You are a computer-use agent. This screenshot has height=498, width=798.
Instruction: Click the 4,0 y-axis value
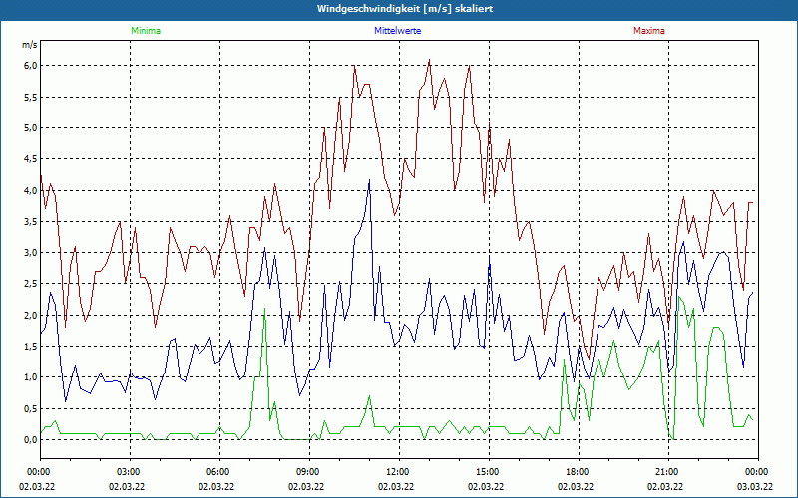tap(31, 190)
